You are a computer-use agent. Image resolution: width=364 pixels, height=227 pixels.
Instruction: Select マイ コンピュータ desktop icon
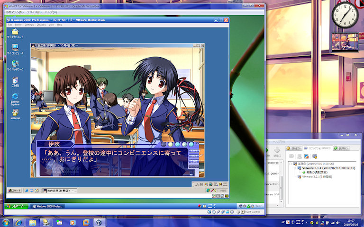pyautogui.click(x=15, y=50)
